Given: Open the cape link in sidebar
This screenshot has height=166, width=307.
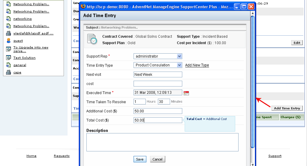Looking at the screenshot, I should pos(17,72).
